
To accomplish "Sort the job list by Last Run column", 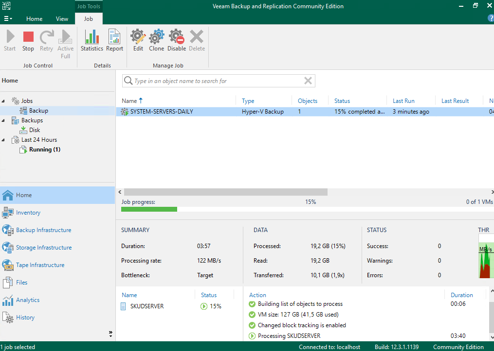I will pos(403,101).
